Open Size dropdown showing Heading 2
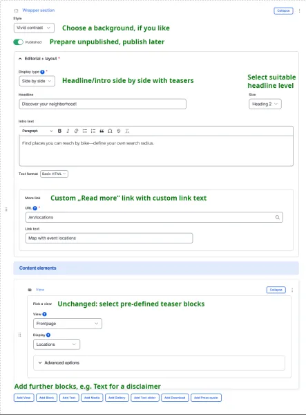Image resolution: width=306 pixels, height=415 pixels. pos(265,104)
